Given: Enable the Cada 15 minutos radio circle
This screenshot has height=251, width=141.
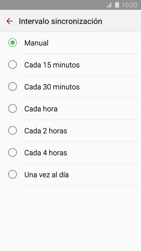Looking at the screenshot, I should [12, 65].
